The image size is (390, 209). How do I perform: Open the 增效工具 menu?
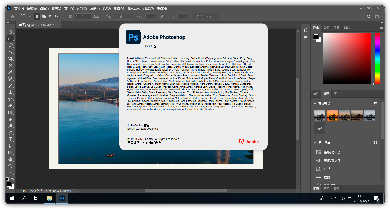coord(133,9)
